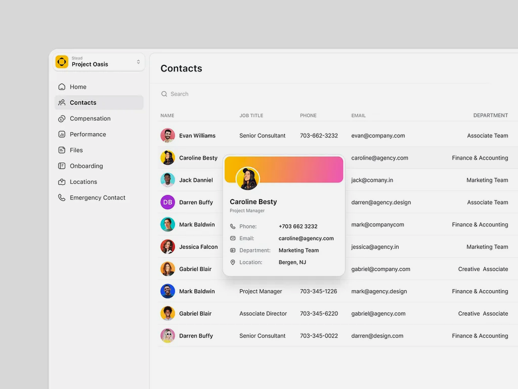Click the Locations sidebar icon
The image size is (518, 389).
tap(62, 182)
